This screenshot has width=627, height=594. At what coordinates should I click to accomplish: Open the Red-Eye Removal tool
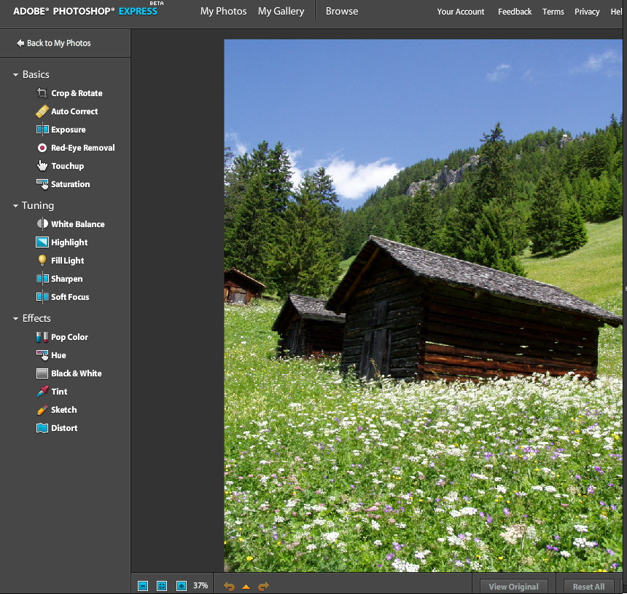coord(83,148)
